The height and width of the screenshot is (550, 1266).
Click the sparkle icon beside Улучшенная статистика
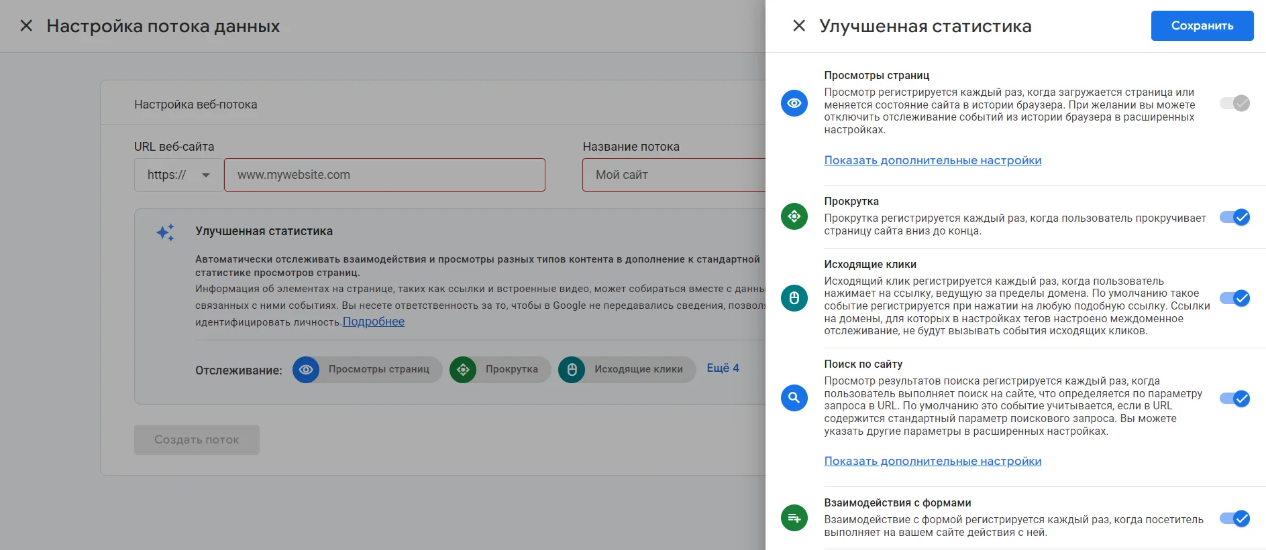coord(166,232)
